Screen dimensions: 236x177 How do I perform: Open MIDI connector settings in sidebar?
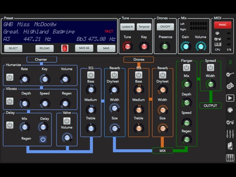(230, 110)
